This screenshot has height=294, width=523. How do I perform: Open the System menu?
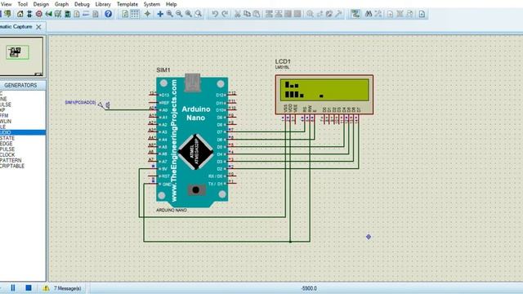click(152, 4)
